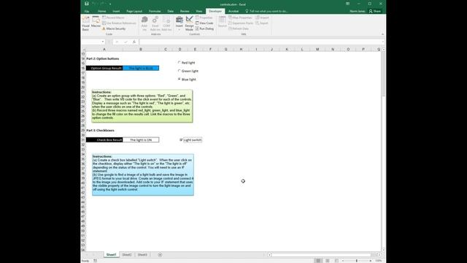Click the macro record icon in status bar
This screenshot has height=263, width=467.
coord(95,261)
